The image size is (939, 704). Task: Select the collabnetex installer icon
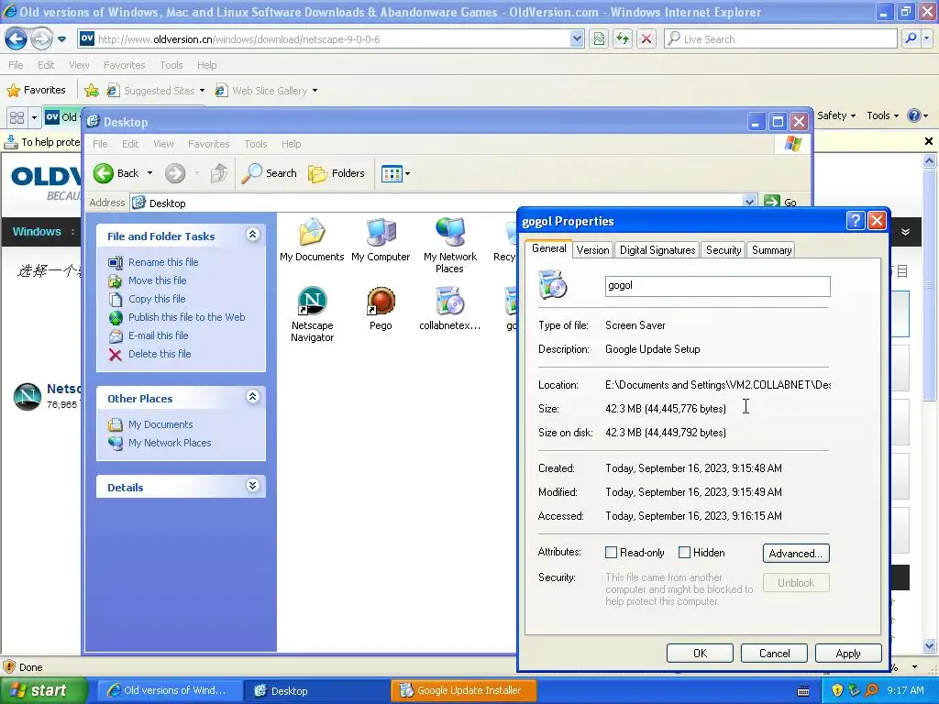coord(449,309)
